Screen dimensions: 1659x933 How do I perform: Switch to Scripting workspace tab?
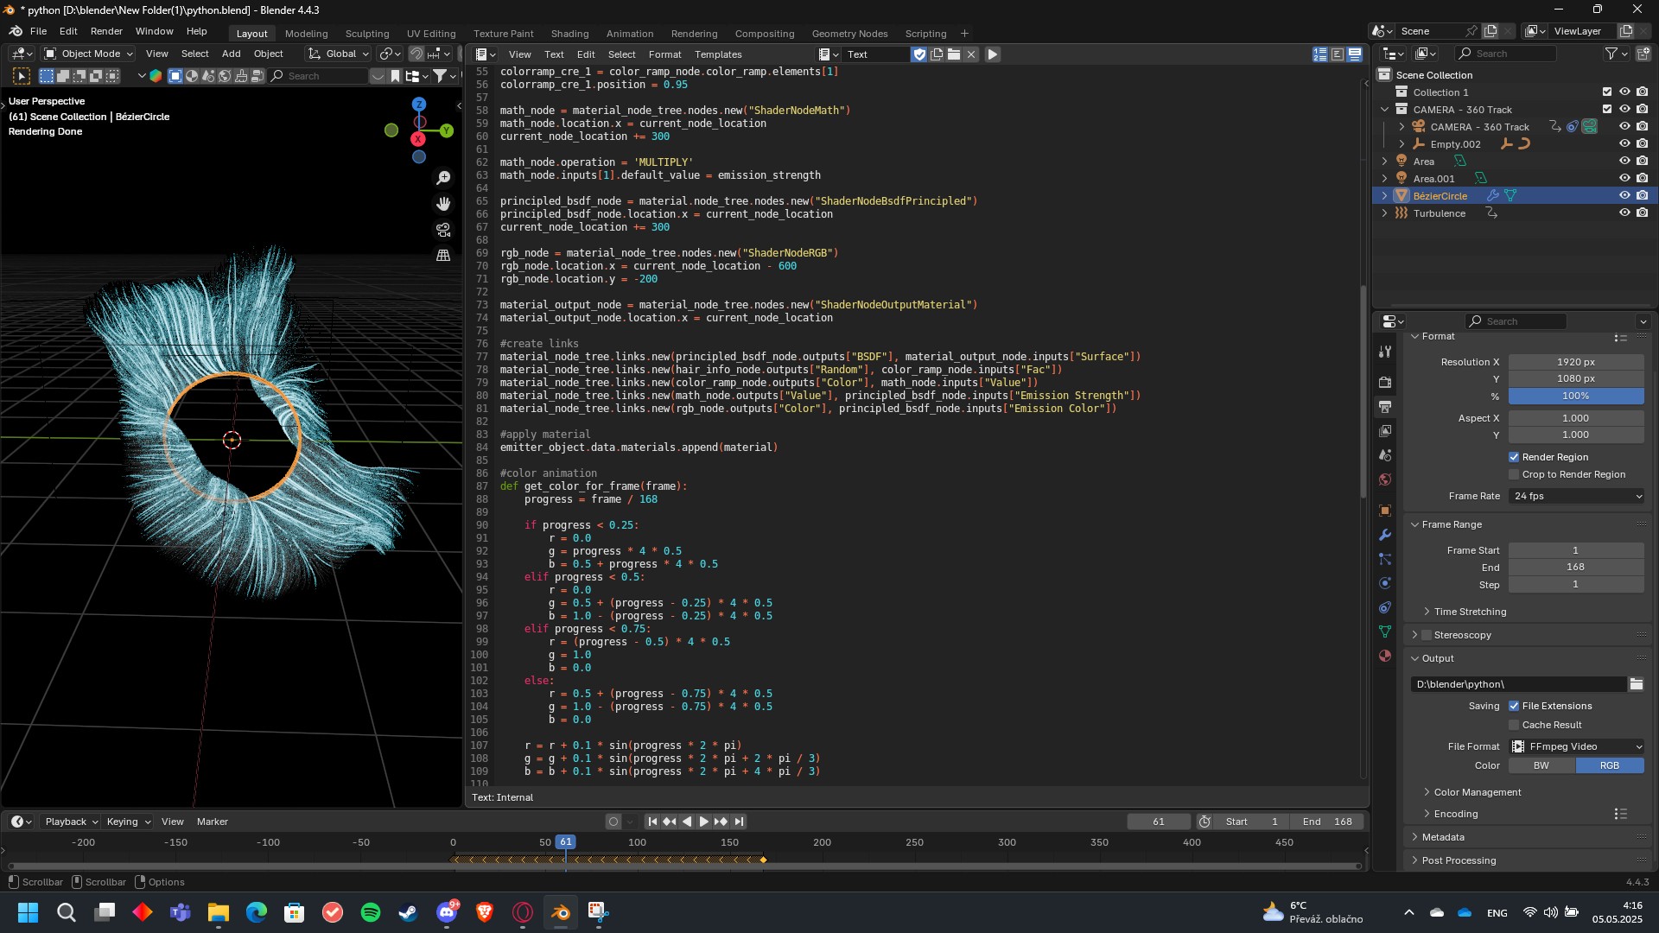925,34
